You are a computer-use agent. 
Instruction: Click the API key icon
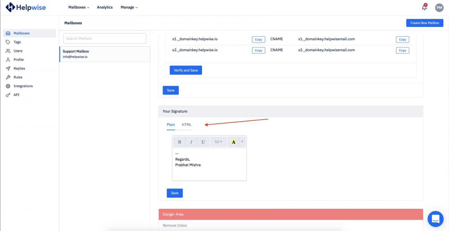tap(8, 95)
